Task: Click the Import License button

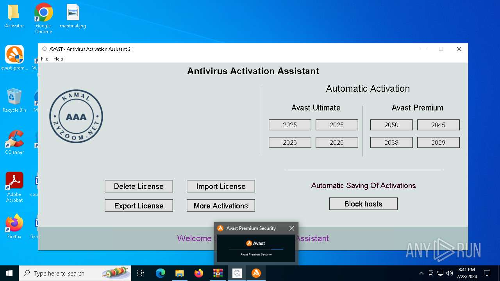Action: coord(221,186)
